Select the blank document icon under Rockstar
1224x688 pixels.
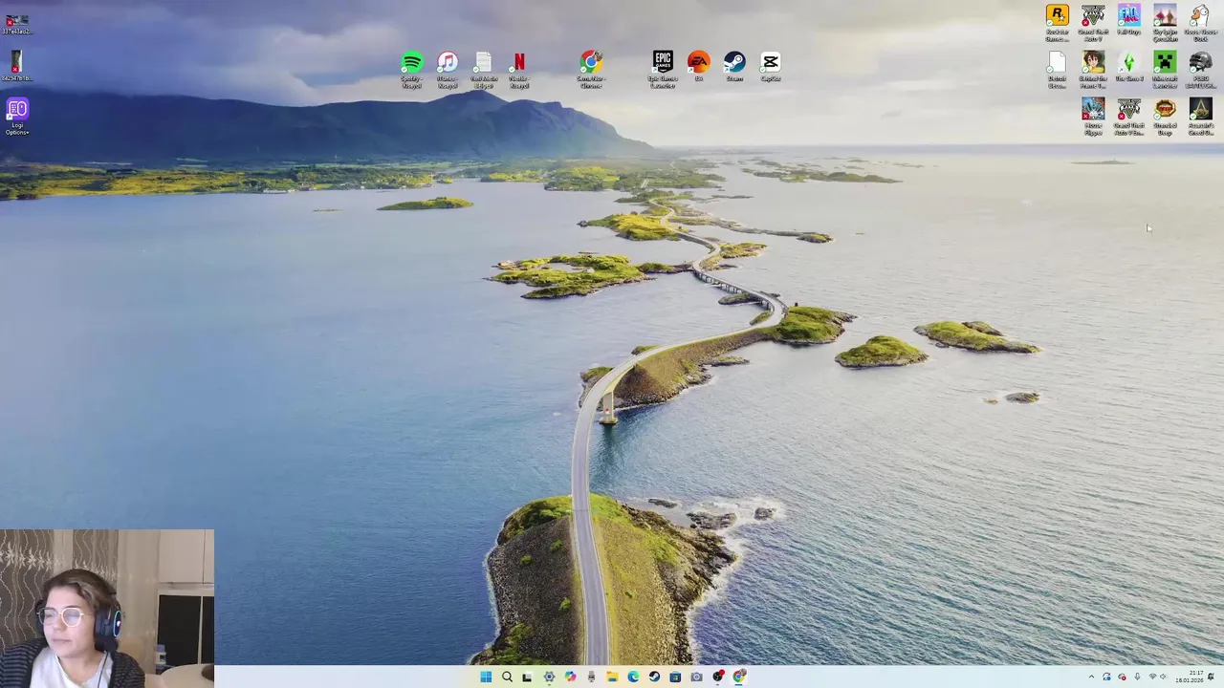tap(1057, 70)
